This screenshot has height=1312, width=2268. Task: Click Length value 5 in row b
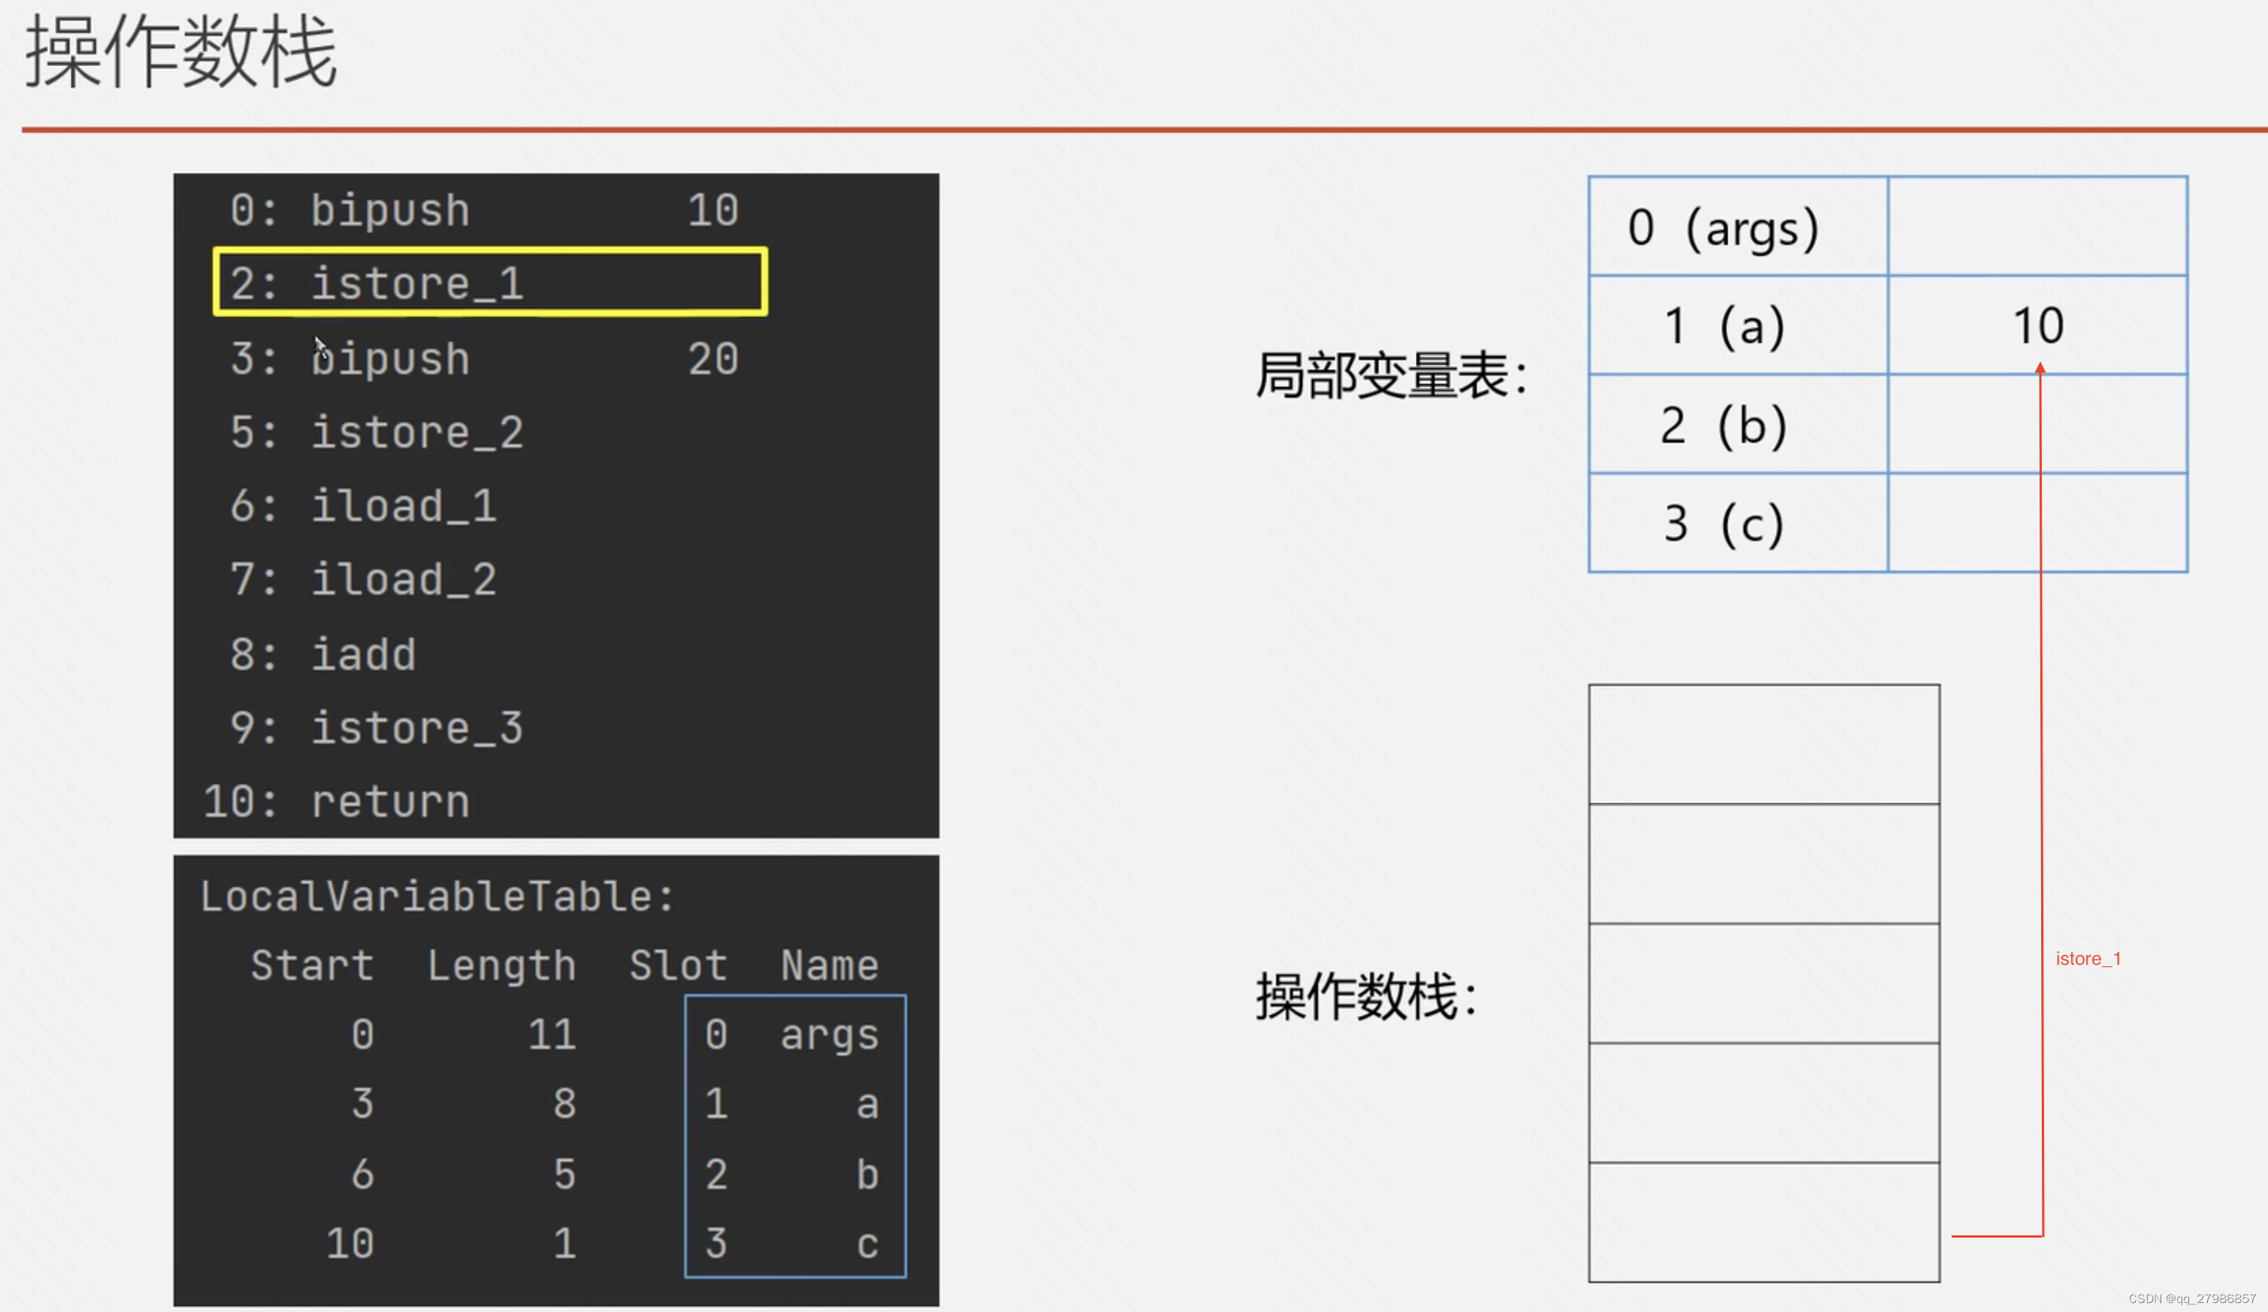coord(565,1174)
